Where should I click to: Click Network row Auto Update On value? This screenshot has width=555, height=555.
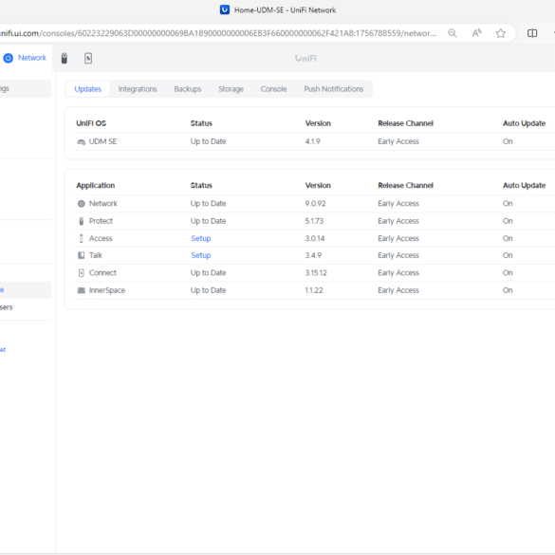508,204
